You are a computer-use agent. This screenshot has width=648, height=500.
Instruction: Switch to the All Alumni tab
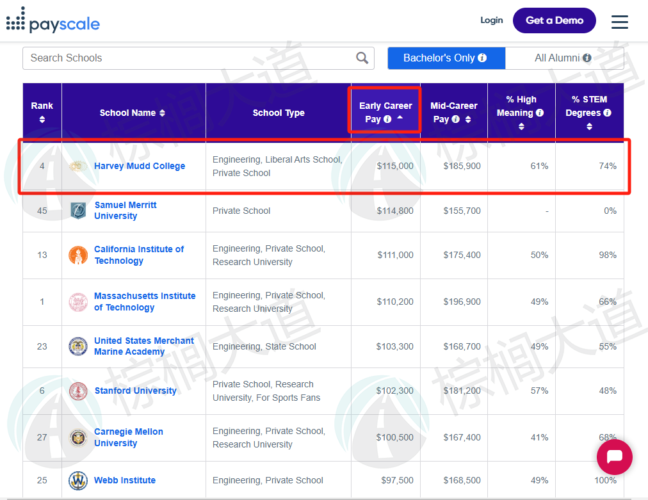tap(565, 58)
